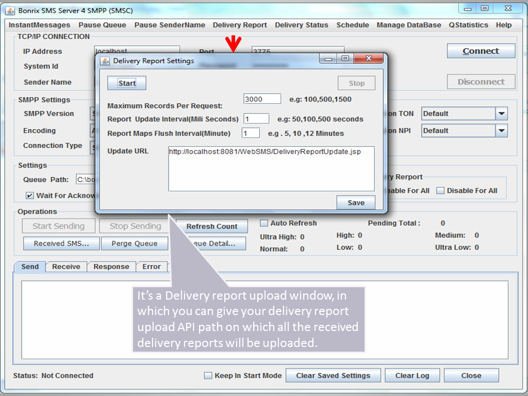Click the Clear Log button
Image resolution: width=528 pixels, height=396 pixels.
[x=412, y=375]
